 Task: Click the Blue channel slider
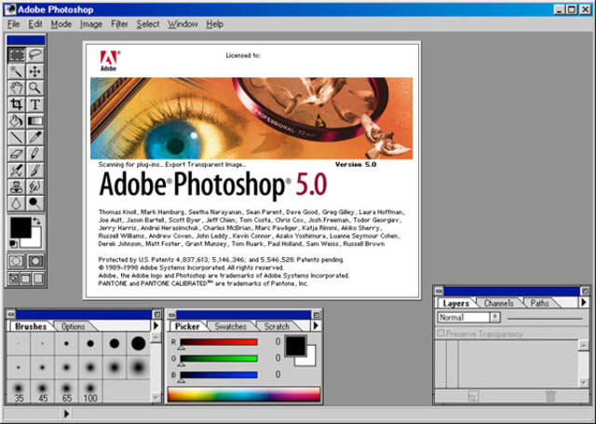click(219, 376)
